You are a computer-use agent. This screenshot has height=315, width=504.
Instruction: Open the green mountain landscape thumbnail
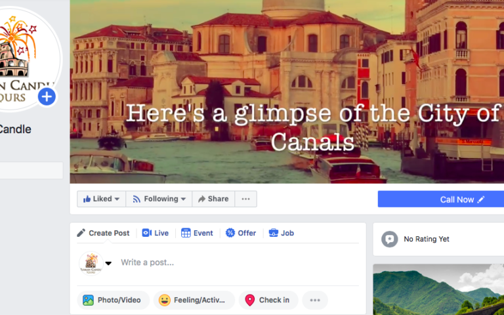click(x=438, y=289)
